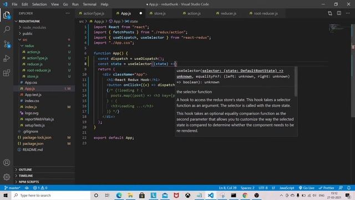Open the Search view in activity bar
The height and width of the screenshot is (200, 355).
click(x=7, y=29)
